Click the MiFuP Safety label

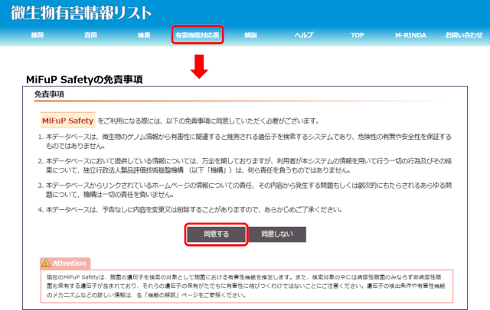point(68,121)
